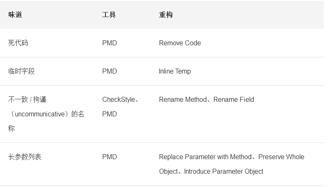Click the Rename Field text
The height and width of the screenshot is (187, 328).
[x=234, y=100]
